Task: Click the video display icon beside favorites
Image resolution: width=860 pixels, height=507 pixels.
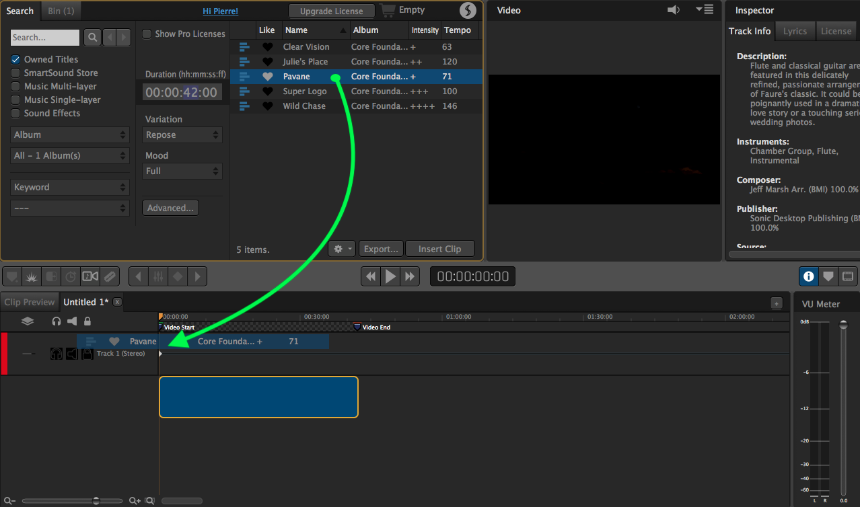Action: click(x=848, y=276)
